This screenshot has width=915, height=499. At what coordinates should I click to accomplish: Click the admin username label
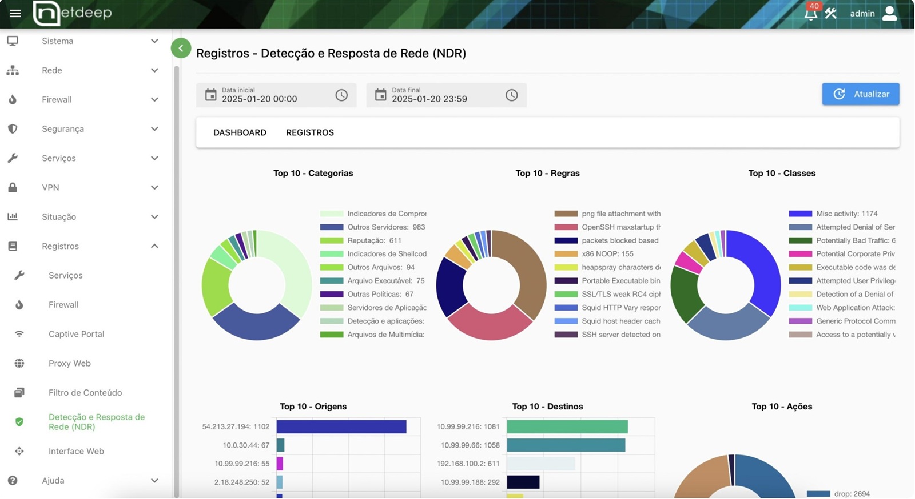[x=862, y=13]
